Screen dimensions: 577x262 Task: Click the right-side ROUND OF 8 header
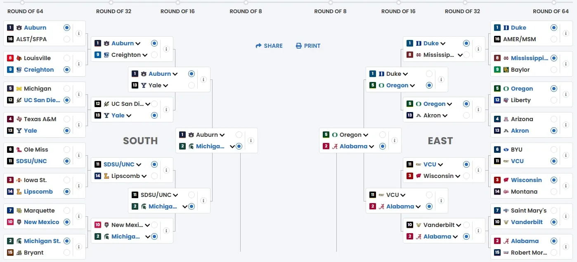(330, 11)
